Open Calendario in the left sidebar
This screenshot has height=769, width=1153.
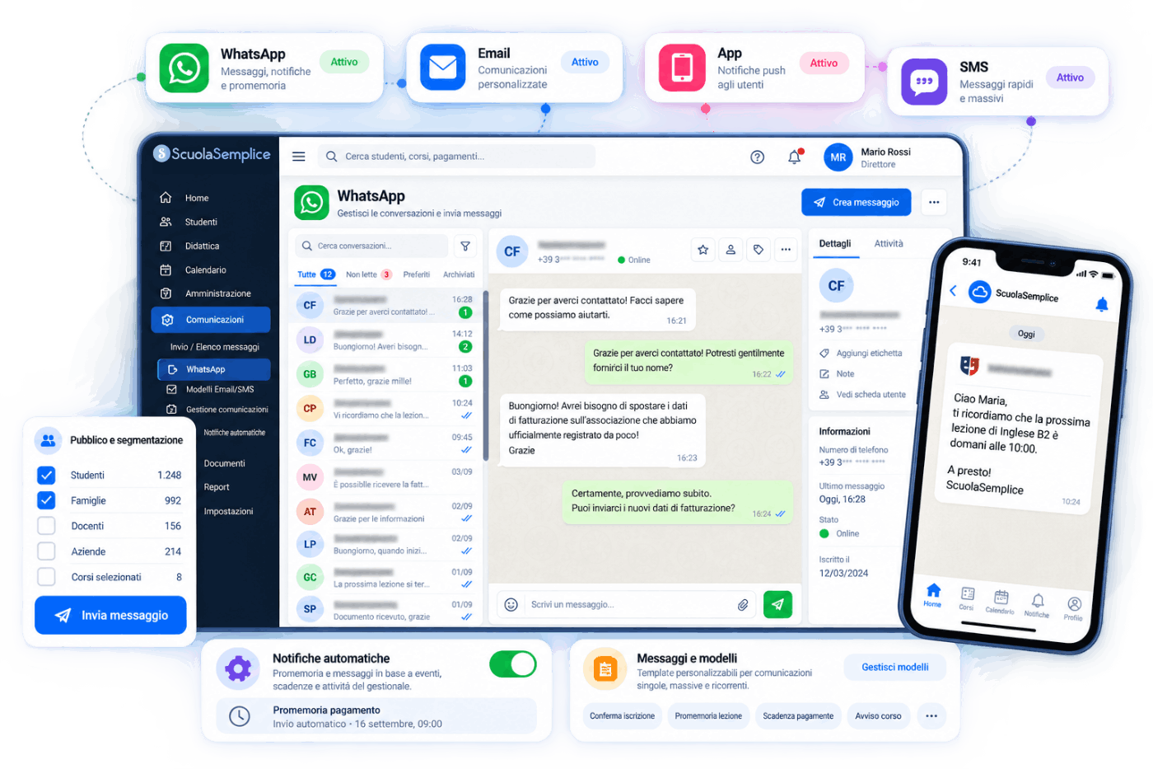[x=205, y=270]
